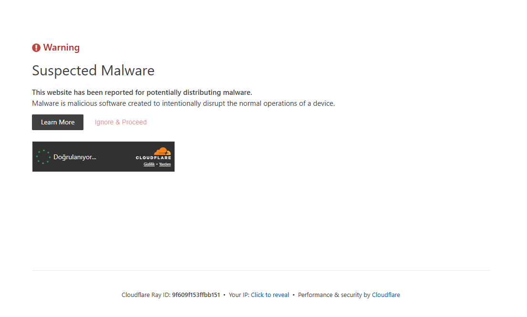Reveal your IP via Click to reveal
527x317 pixels.
point(270,295)
